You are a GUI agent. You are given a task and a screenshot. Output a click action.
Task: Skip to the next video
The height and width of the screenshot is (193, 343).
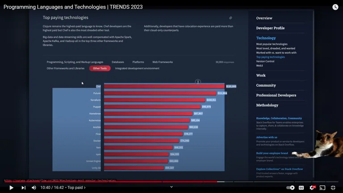click(23, 188)
